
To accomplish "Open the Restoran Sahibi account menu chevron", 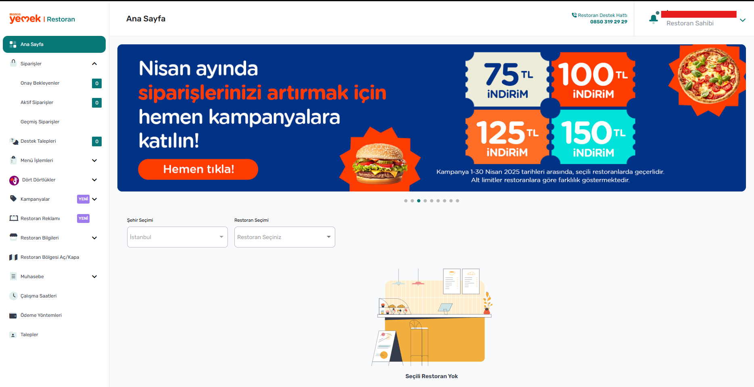I will coord(743,20).
